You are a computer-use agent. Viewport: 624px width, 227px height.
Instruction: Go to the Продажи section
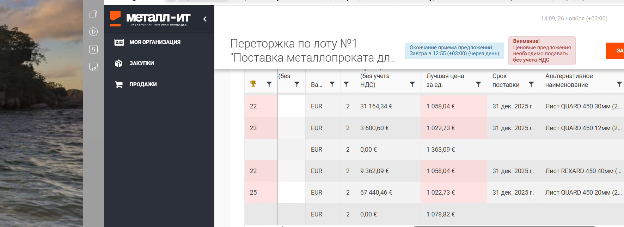(x=143, y=84)
